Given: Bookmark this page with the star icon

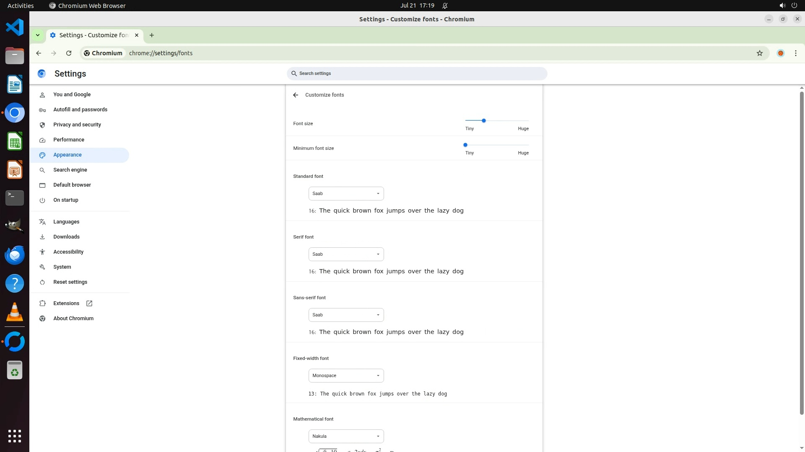Looking at the screenshot, I should [759, 53].
